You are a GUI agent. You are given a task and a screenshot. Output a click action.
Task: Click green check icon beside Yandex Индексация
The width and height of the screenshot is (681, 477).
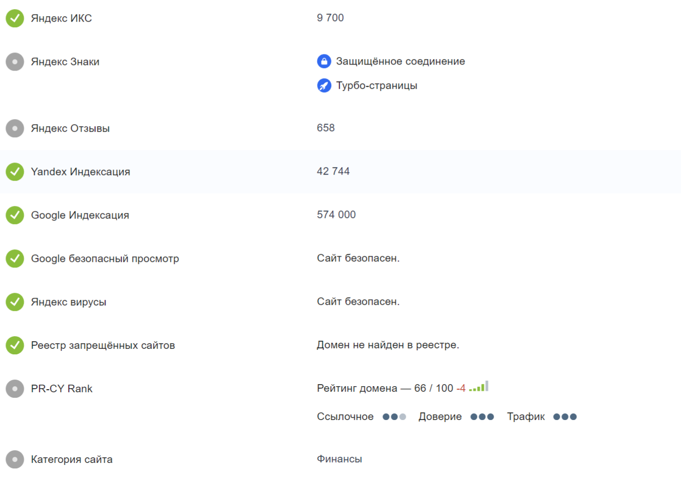[15, 172]
